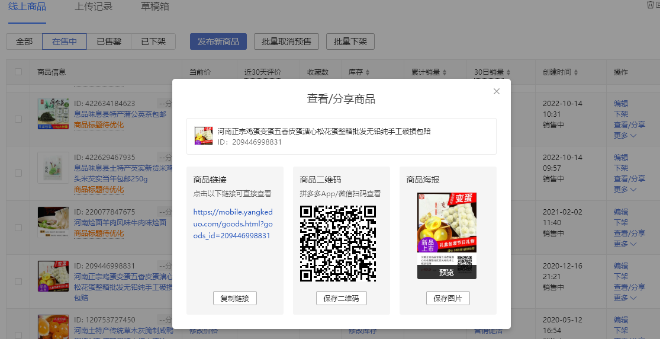Check row for ID 422634184623
660x339 pixels.
[18, 119]
